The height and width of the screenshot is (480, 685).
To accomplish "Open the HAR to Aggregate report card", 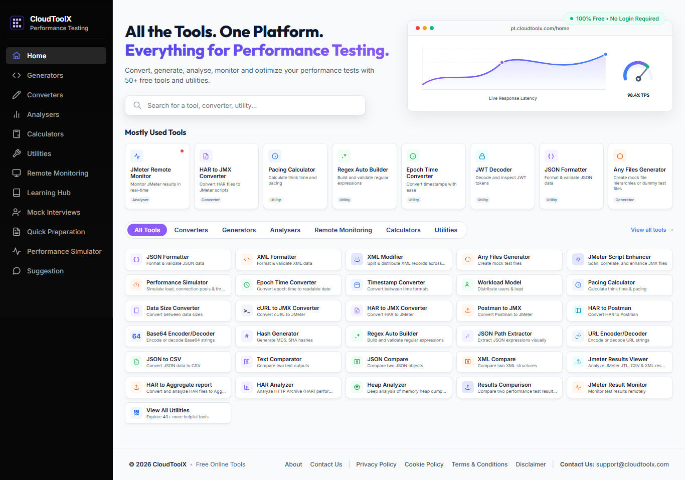I will 178,387.
